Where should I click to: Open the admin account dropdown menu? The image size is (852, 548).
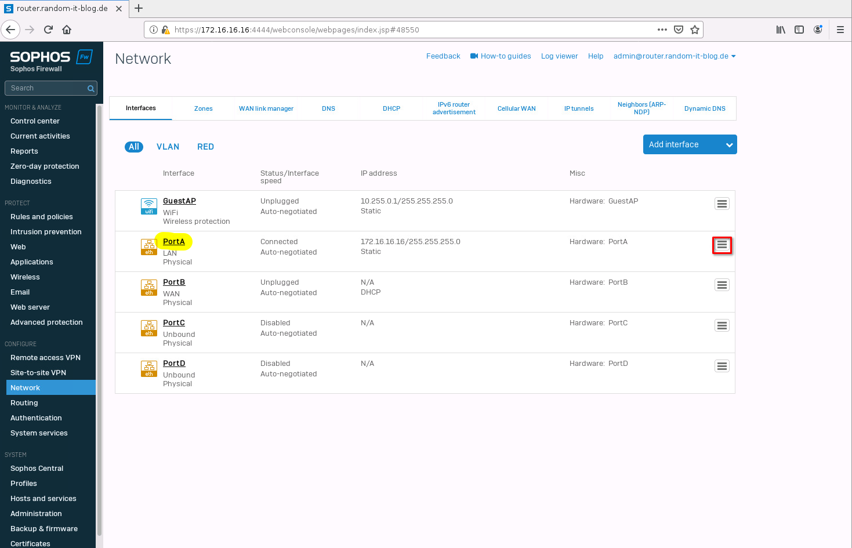[x=675, y=56]
